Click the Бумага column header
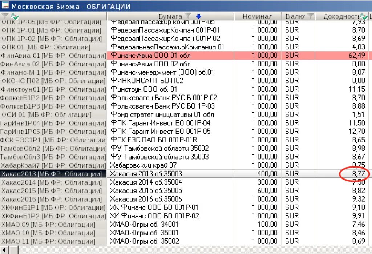 coord(170,16)
